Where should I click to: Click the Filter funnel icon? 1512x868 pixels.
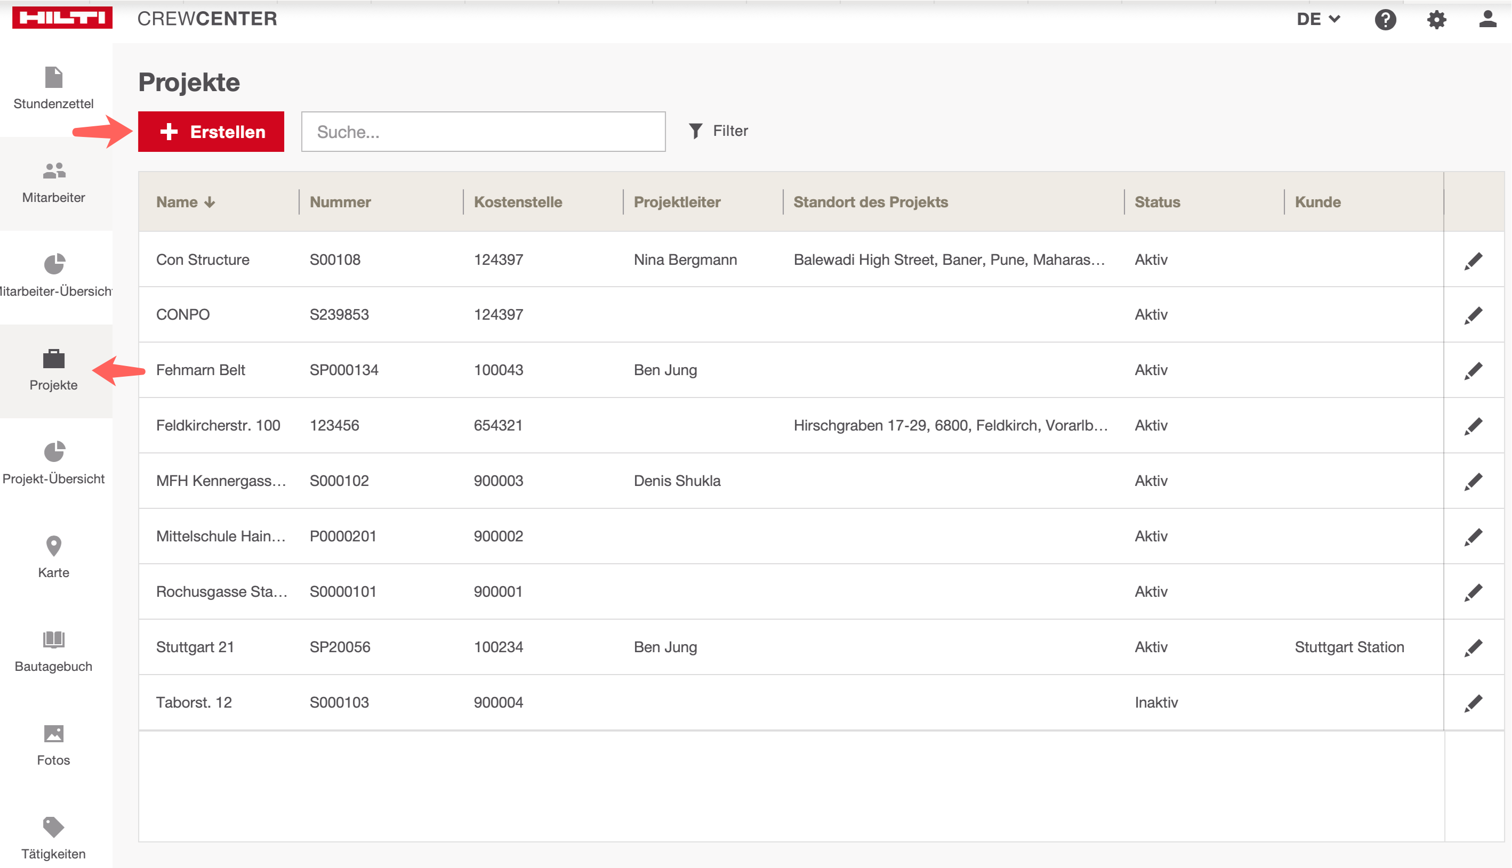pos(695,131)
